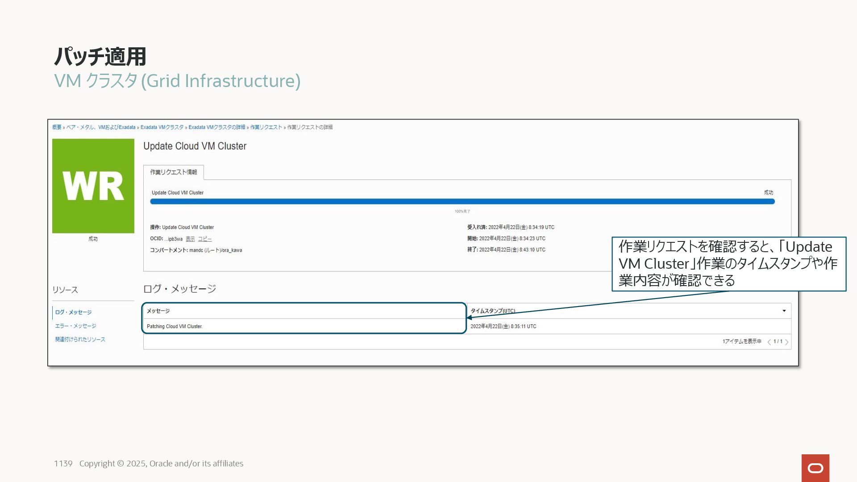
Task: Sort by the timestamp column dropdown arrow
Action: [784, 311]
